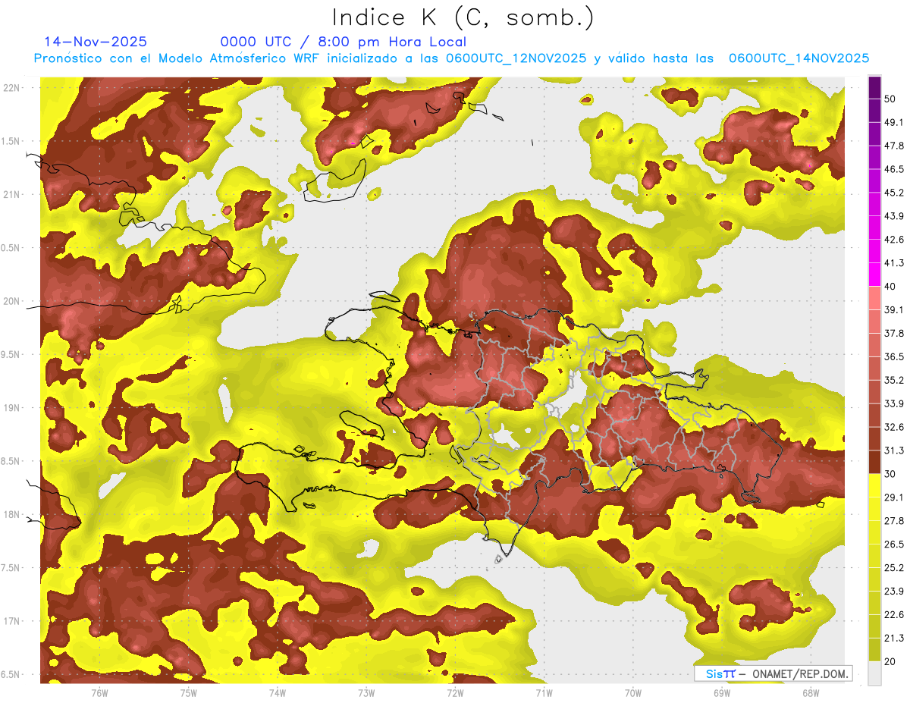This screenshot has width=910, height=703.
Task: Click the '75W' longitude label
Action: tap(189, 692)
